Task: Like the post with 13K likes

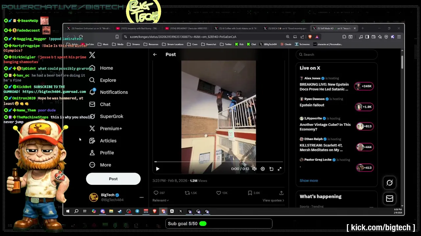Action: click(222, 193)
